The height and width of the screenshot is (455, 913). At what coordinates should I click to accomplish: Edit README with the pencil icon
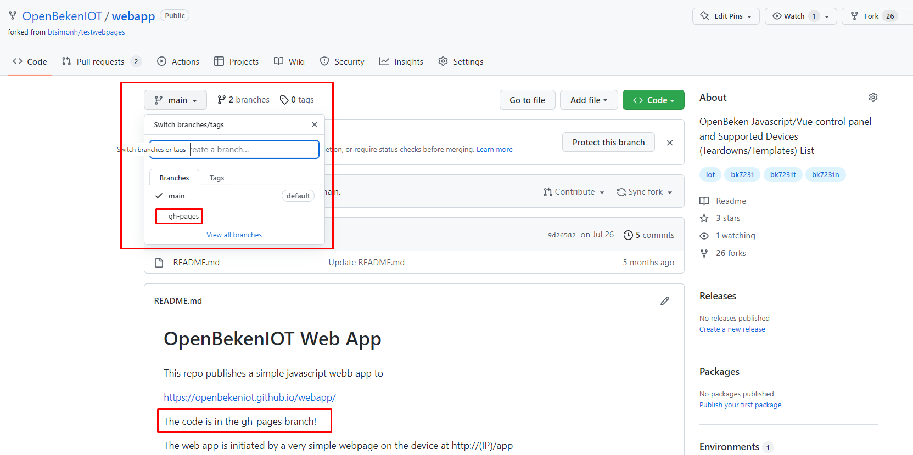click(665, 301)
